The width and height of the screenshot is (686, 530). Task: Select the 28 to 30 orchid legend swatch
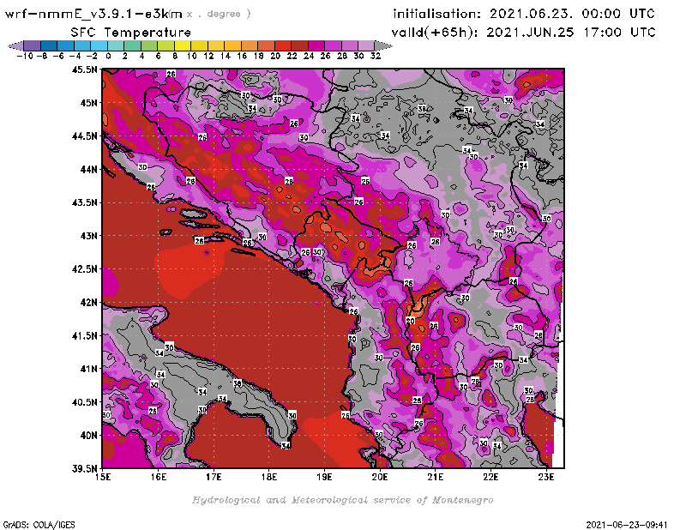pos(349,45)
